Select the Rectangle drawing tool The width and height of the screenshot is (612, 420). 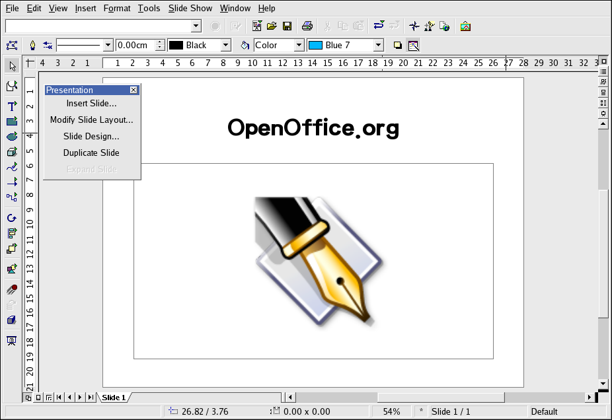click(x=11, y=122)
